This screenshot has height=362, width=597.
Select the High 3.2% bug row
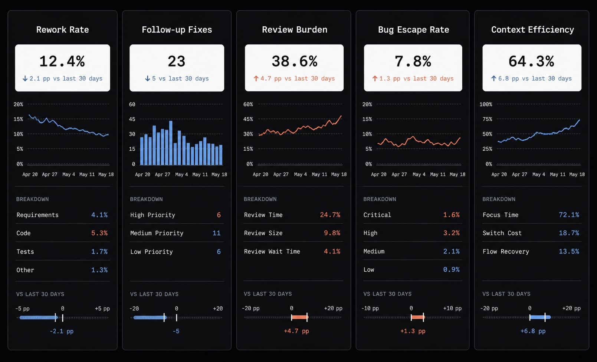pyautogui.click(x=412, y=233)
